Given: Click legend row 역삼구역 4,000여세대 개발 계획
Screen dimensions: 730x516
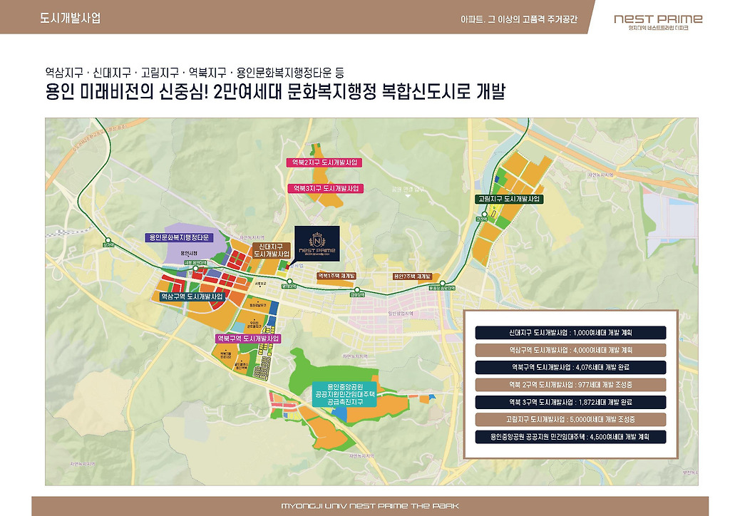Looking at the screenshot, I should coord(570,350).
